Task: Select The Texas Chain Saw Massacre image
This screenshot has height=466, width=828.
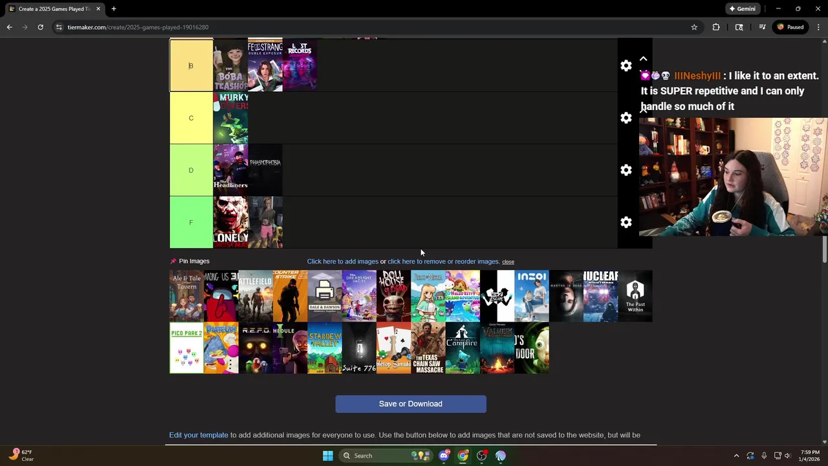Action: pos(428,348)
